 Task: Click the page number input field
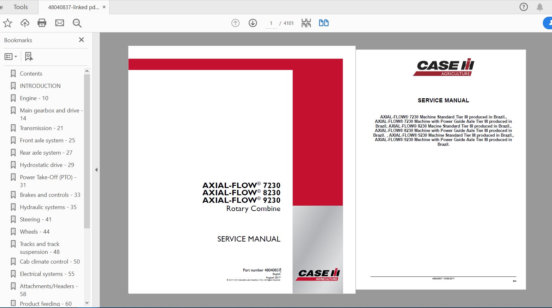point(271,23)
